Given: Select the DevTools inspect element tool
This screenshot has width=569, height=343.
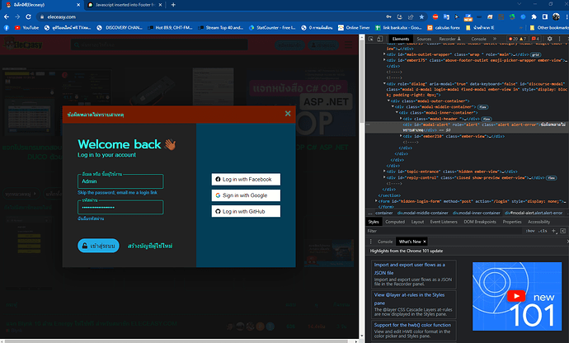Looking at the screenshot, I should 371,39.
